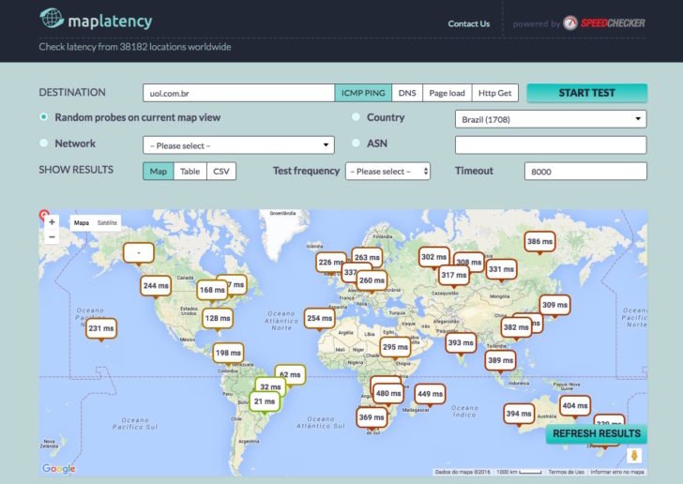Click the maplatency globe logo
This screenshot has width=683, height=484.
(52, 20)
